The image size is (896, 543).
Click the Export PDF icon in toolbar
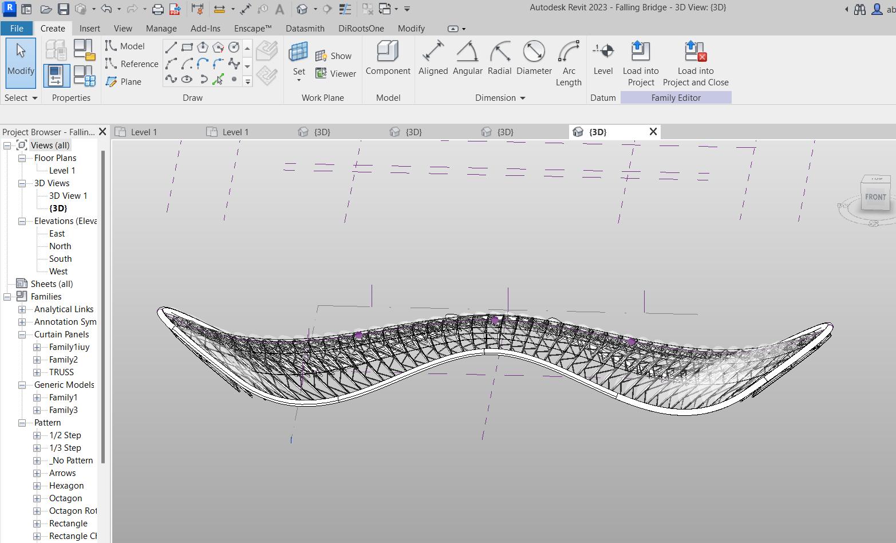175,9
